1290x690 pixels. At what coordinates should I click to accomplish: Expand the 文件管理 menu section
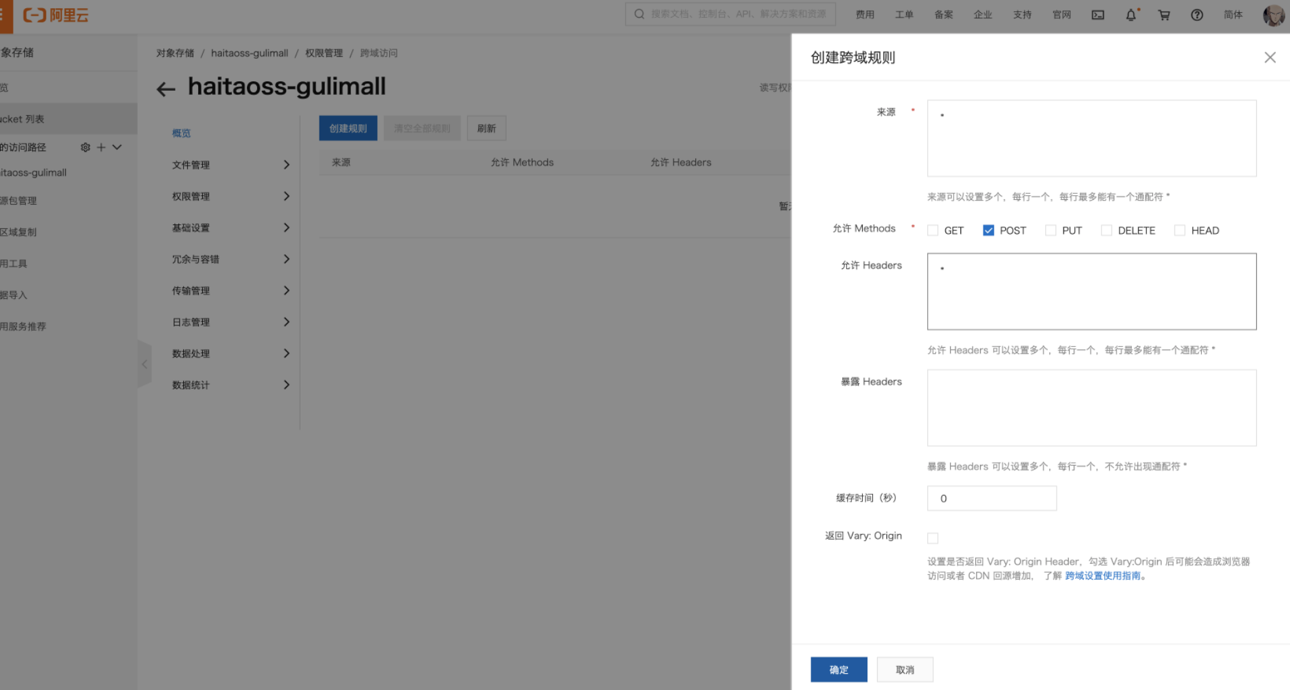pos(231,165)
